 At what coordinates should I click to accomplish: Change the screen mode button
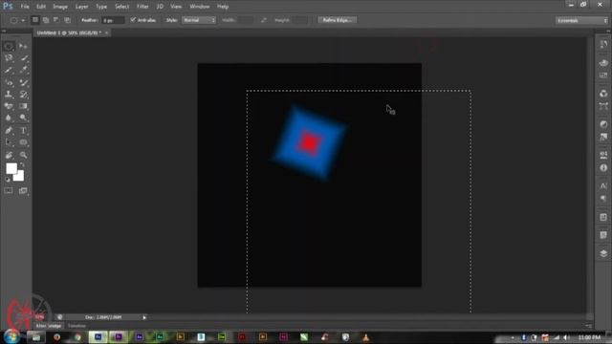(x=23, y=191)
